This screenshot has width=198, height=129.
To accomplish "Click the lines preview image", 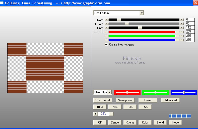I will click(x=45, y=68).
